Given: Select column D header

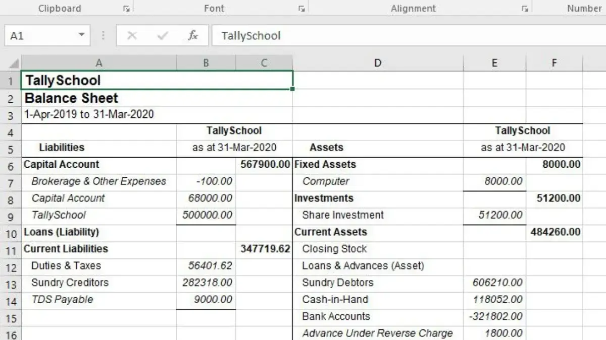Looking at the screenshot, I should pos(378,63).
